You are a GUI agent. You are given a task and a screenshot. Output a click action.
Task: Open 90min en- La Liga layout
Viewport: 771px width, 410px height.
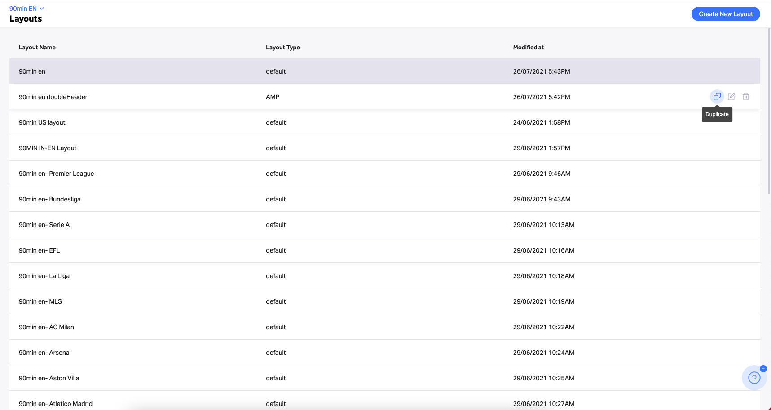pos(385,276)
